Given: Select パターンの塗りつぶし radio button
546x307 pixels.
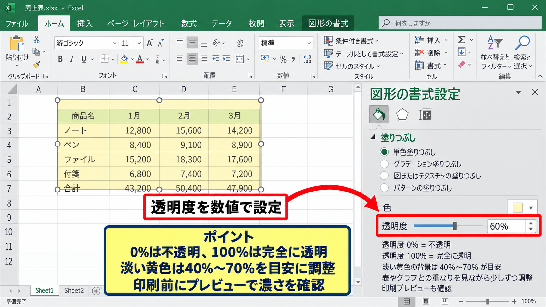Looking at the screenshot, I should tap(384, 188).
